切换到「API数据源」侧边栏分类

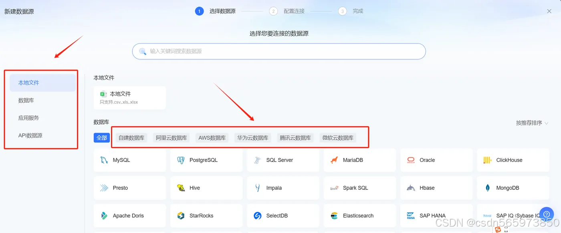point(29,135)
